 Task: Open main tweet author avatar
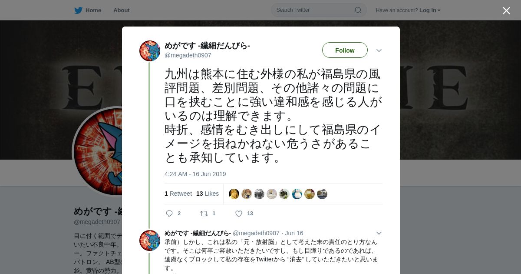[150, 51]
